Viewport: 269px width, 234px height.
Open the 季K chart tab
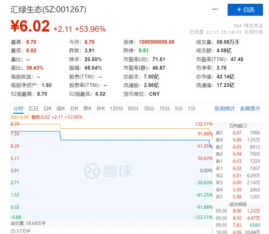[87, 108]
